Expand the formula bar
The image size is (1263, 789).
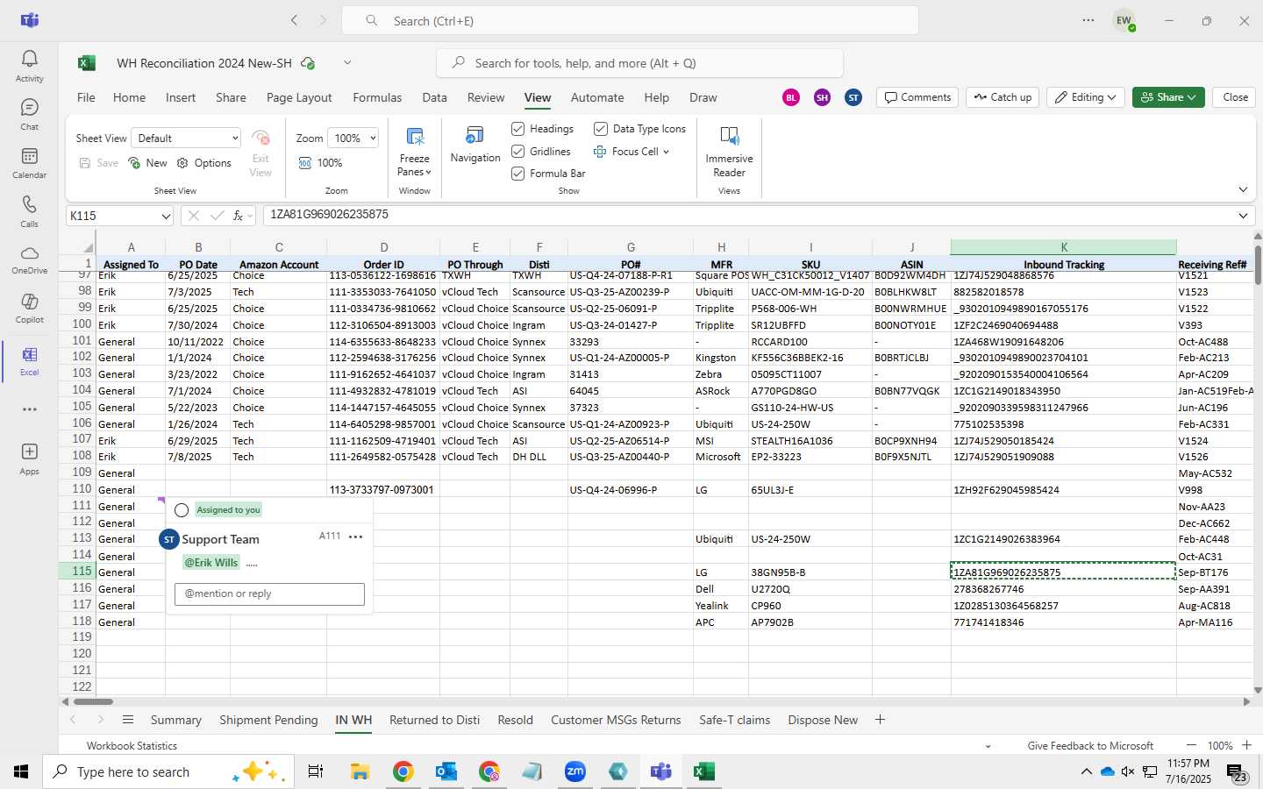tap(1243, 216)
